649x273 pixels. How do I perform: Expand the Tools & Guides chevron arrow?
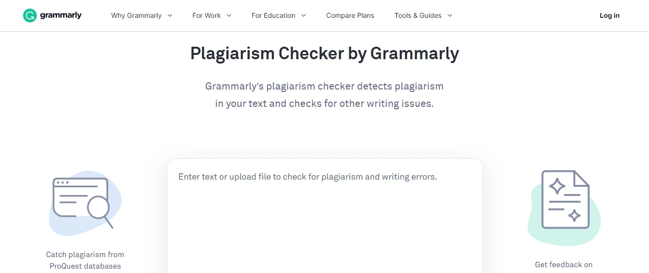click(x=450, y=15)
